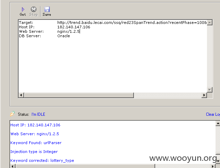
Task: Click the info box horizontal scrollbar thumb
Action: [79, 95]
